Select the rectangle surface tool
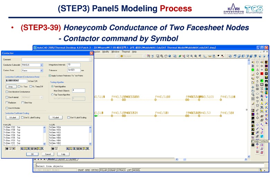Viewport: 270px width, 187px height. tap(257, 62)
